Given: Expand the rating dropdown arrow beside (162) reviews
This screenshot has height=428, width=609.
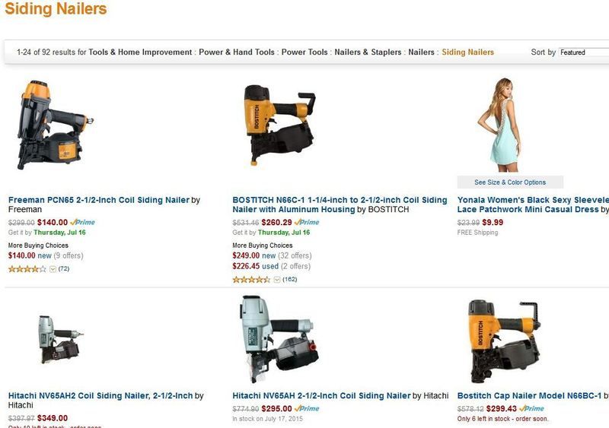Looking at the screenshot, I should click(277, 280).
